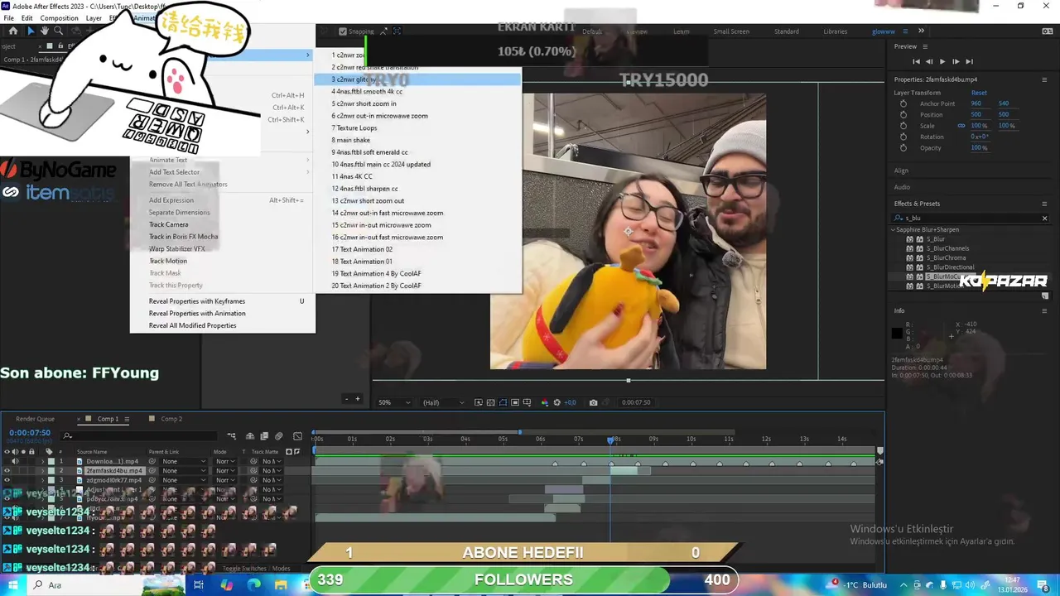Open Comp 1 tab panel menu

click(127, 419)
